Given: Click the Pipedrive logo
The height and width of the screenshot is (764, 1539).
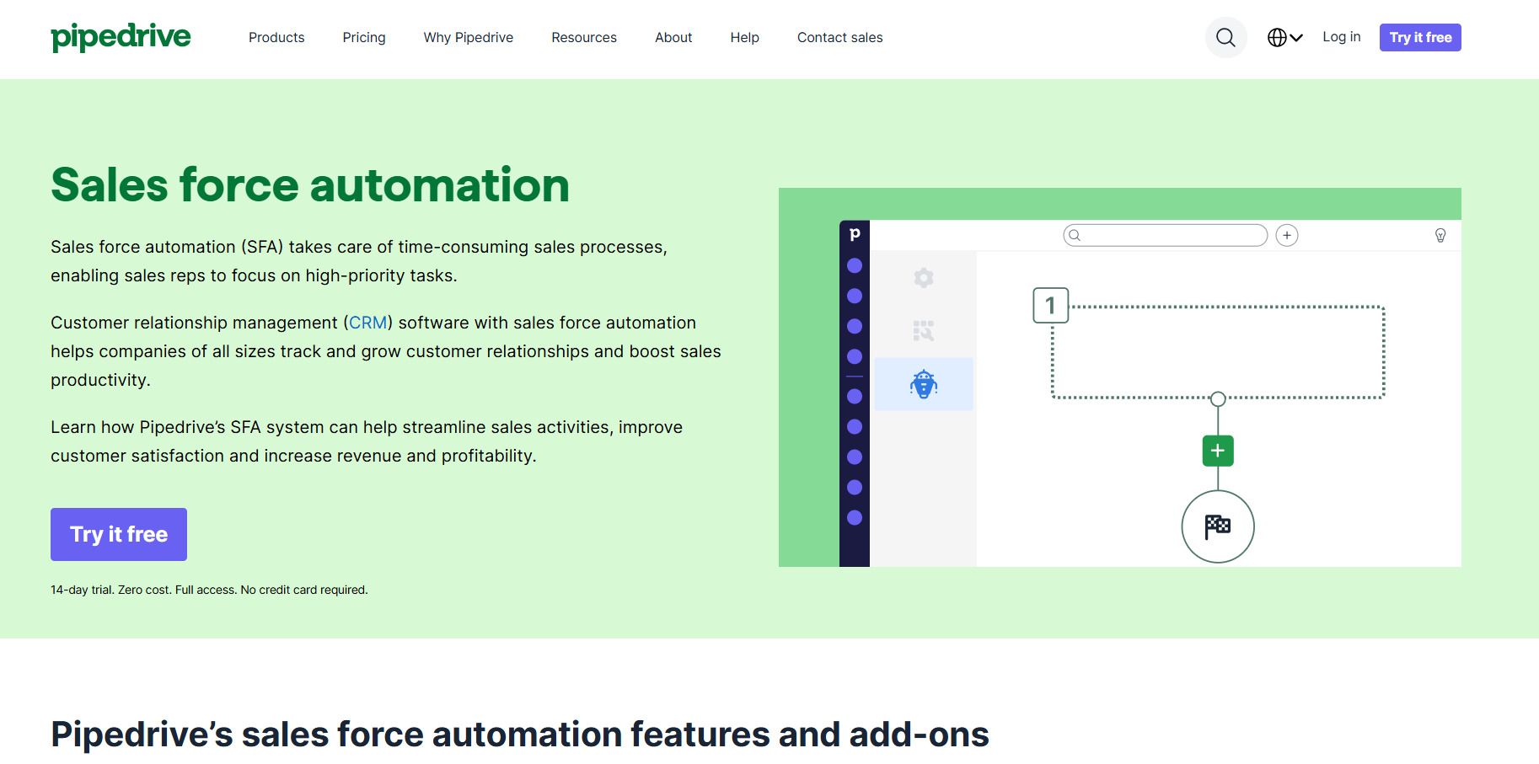Looking at the screenshot, I should [121, 37].
